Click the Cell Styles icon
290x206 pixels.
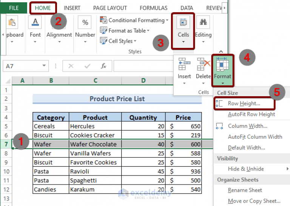coord(103,41)
